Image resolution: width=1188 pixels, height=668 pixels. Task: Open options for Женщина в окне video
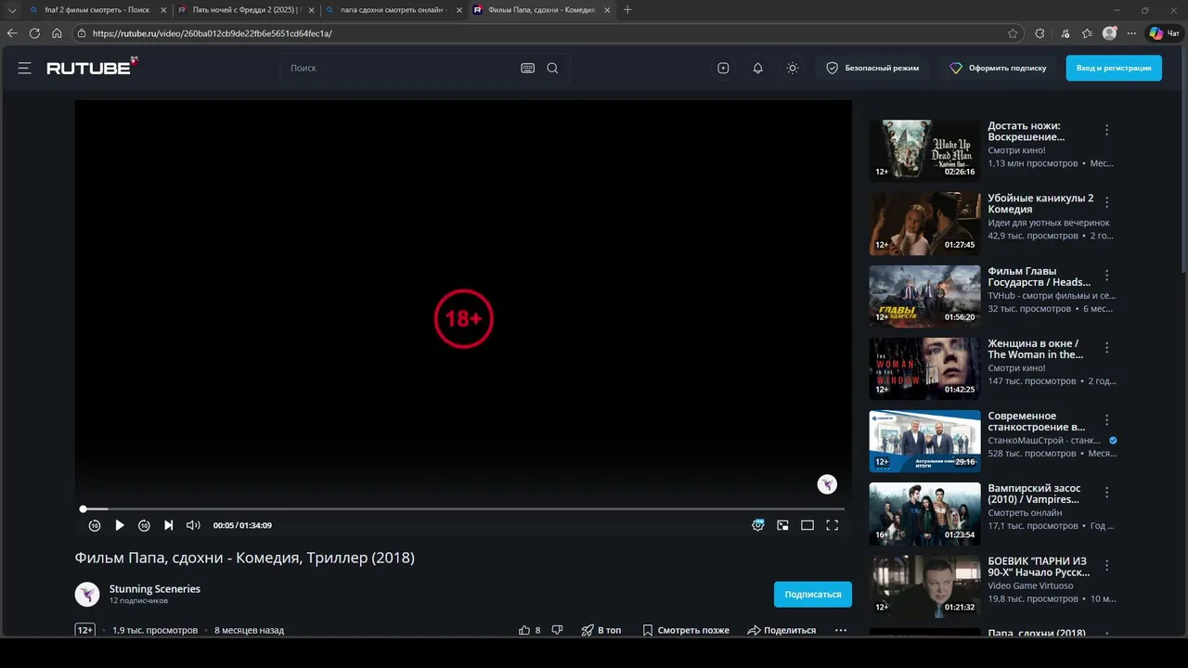(1106, 348)
